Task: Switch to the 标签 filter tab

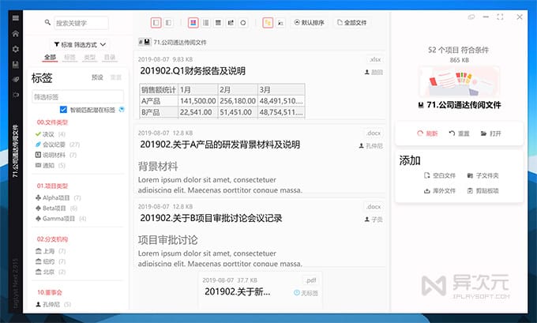Action: 69,57
